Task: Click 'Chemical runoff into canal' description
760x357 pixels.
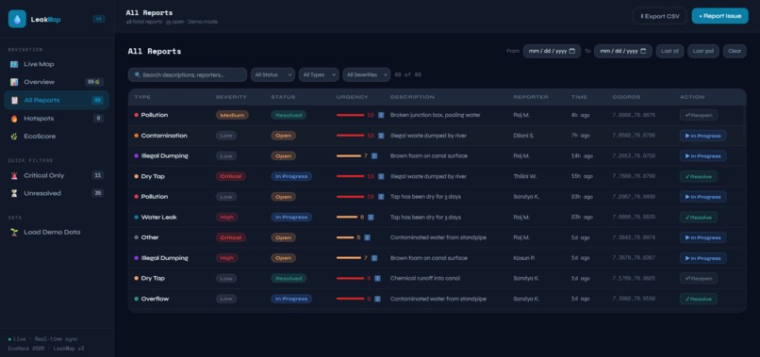Action: [425, 279]
